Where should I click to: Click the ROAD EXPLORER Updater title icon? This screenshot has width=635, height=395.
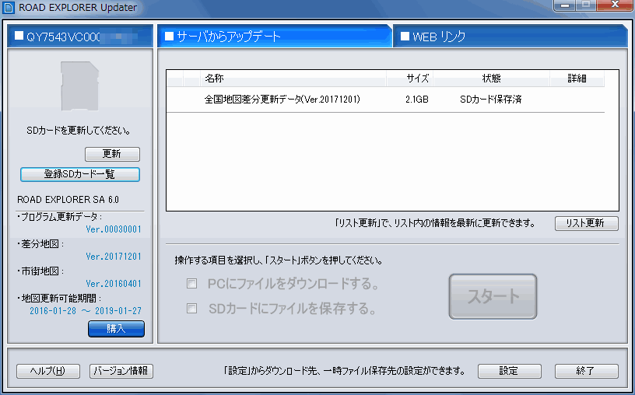click(x=9, y=8)
